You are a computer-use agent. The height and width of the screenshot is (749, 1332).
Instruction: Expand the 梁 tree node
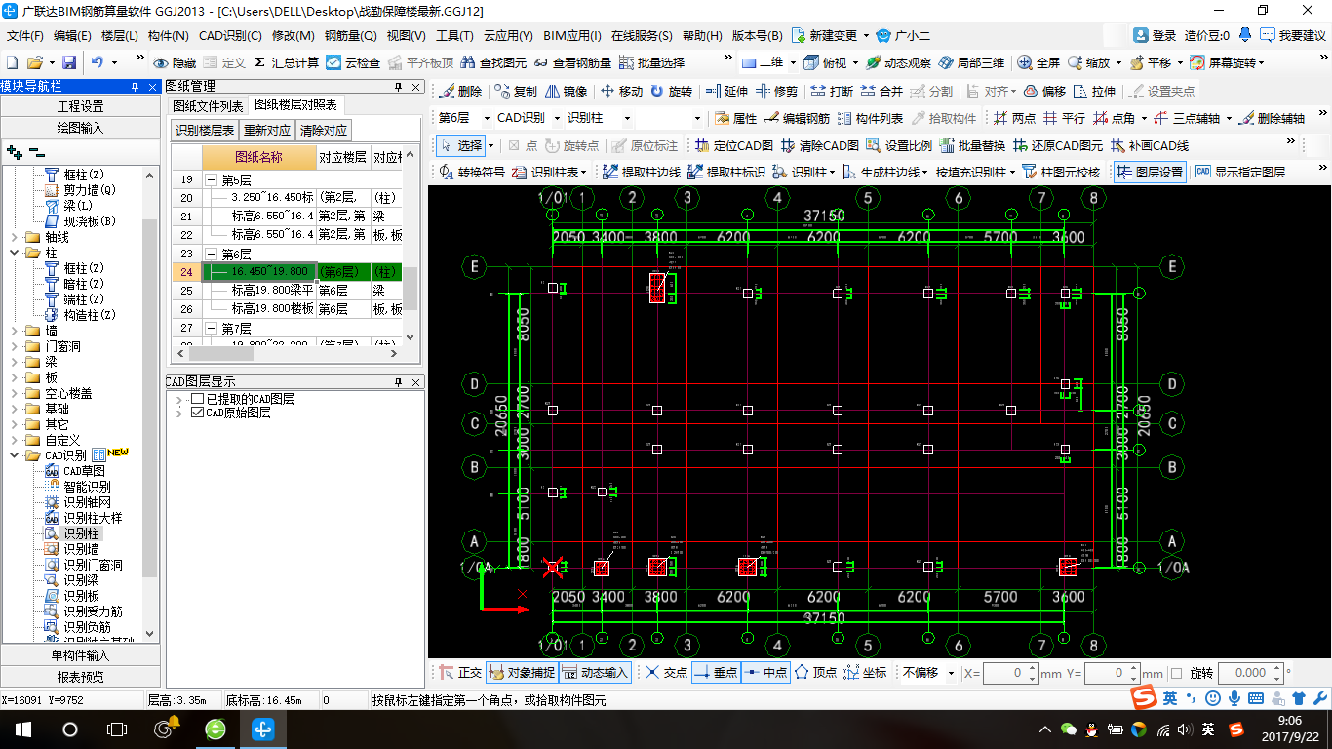click(x=13, y=362)
